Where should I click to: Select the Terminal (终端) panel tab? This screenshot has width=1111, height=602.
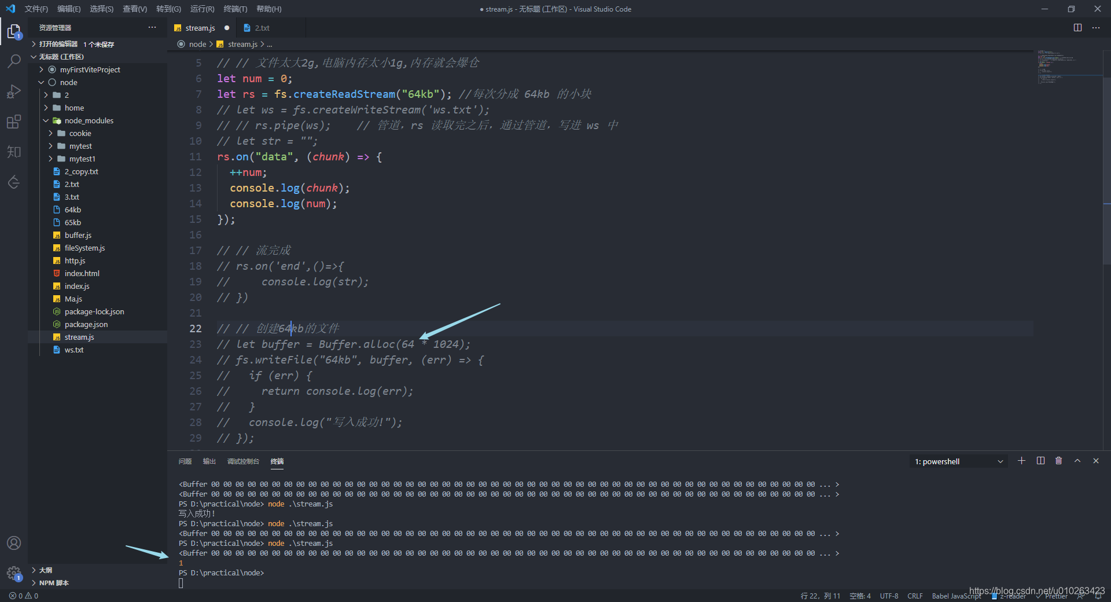(x=277, y=461)
